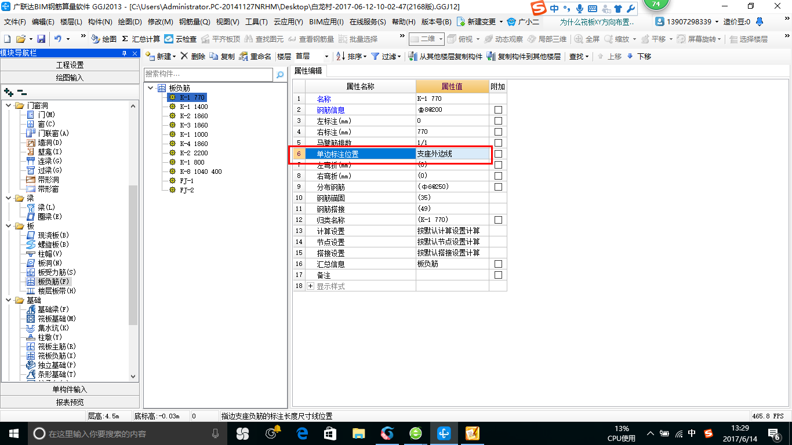Open the 广小二 assistant
Screen dimensions: 792x445
[523, 21]
